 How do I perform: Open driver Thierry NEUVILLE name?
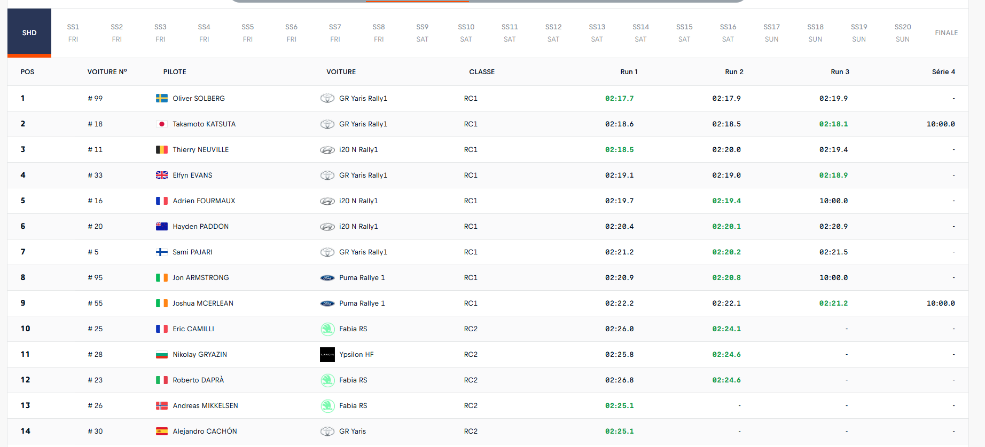coord(201,149)
